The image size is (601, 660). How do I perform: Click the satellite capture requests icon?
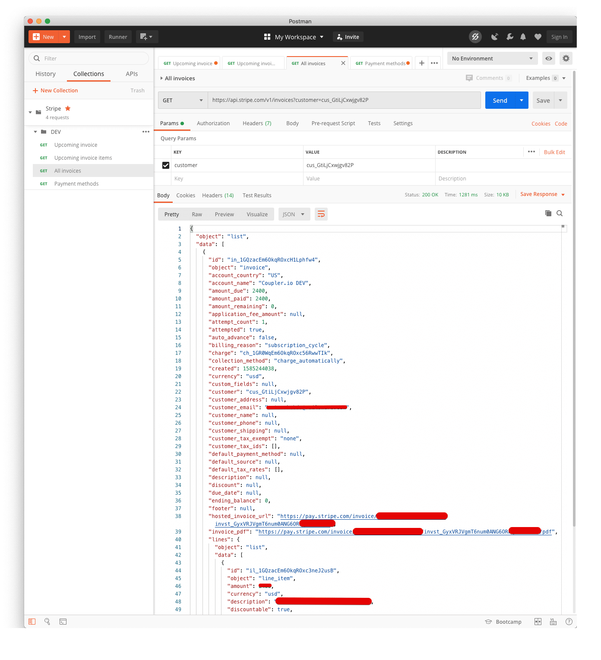pos(495,37)
